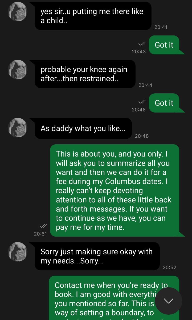192x320 pixels.
Task: Tap read receipt checkmarks above 20:51
Action: point(43,226)
